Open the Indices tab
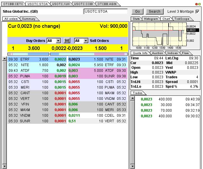 point(172,53)
